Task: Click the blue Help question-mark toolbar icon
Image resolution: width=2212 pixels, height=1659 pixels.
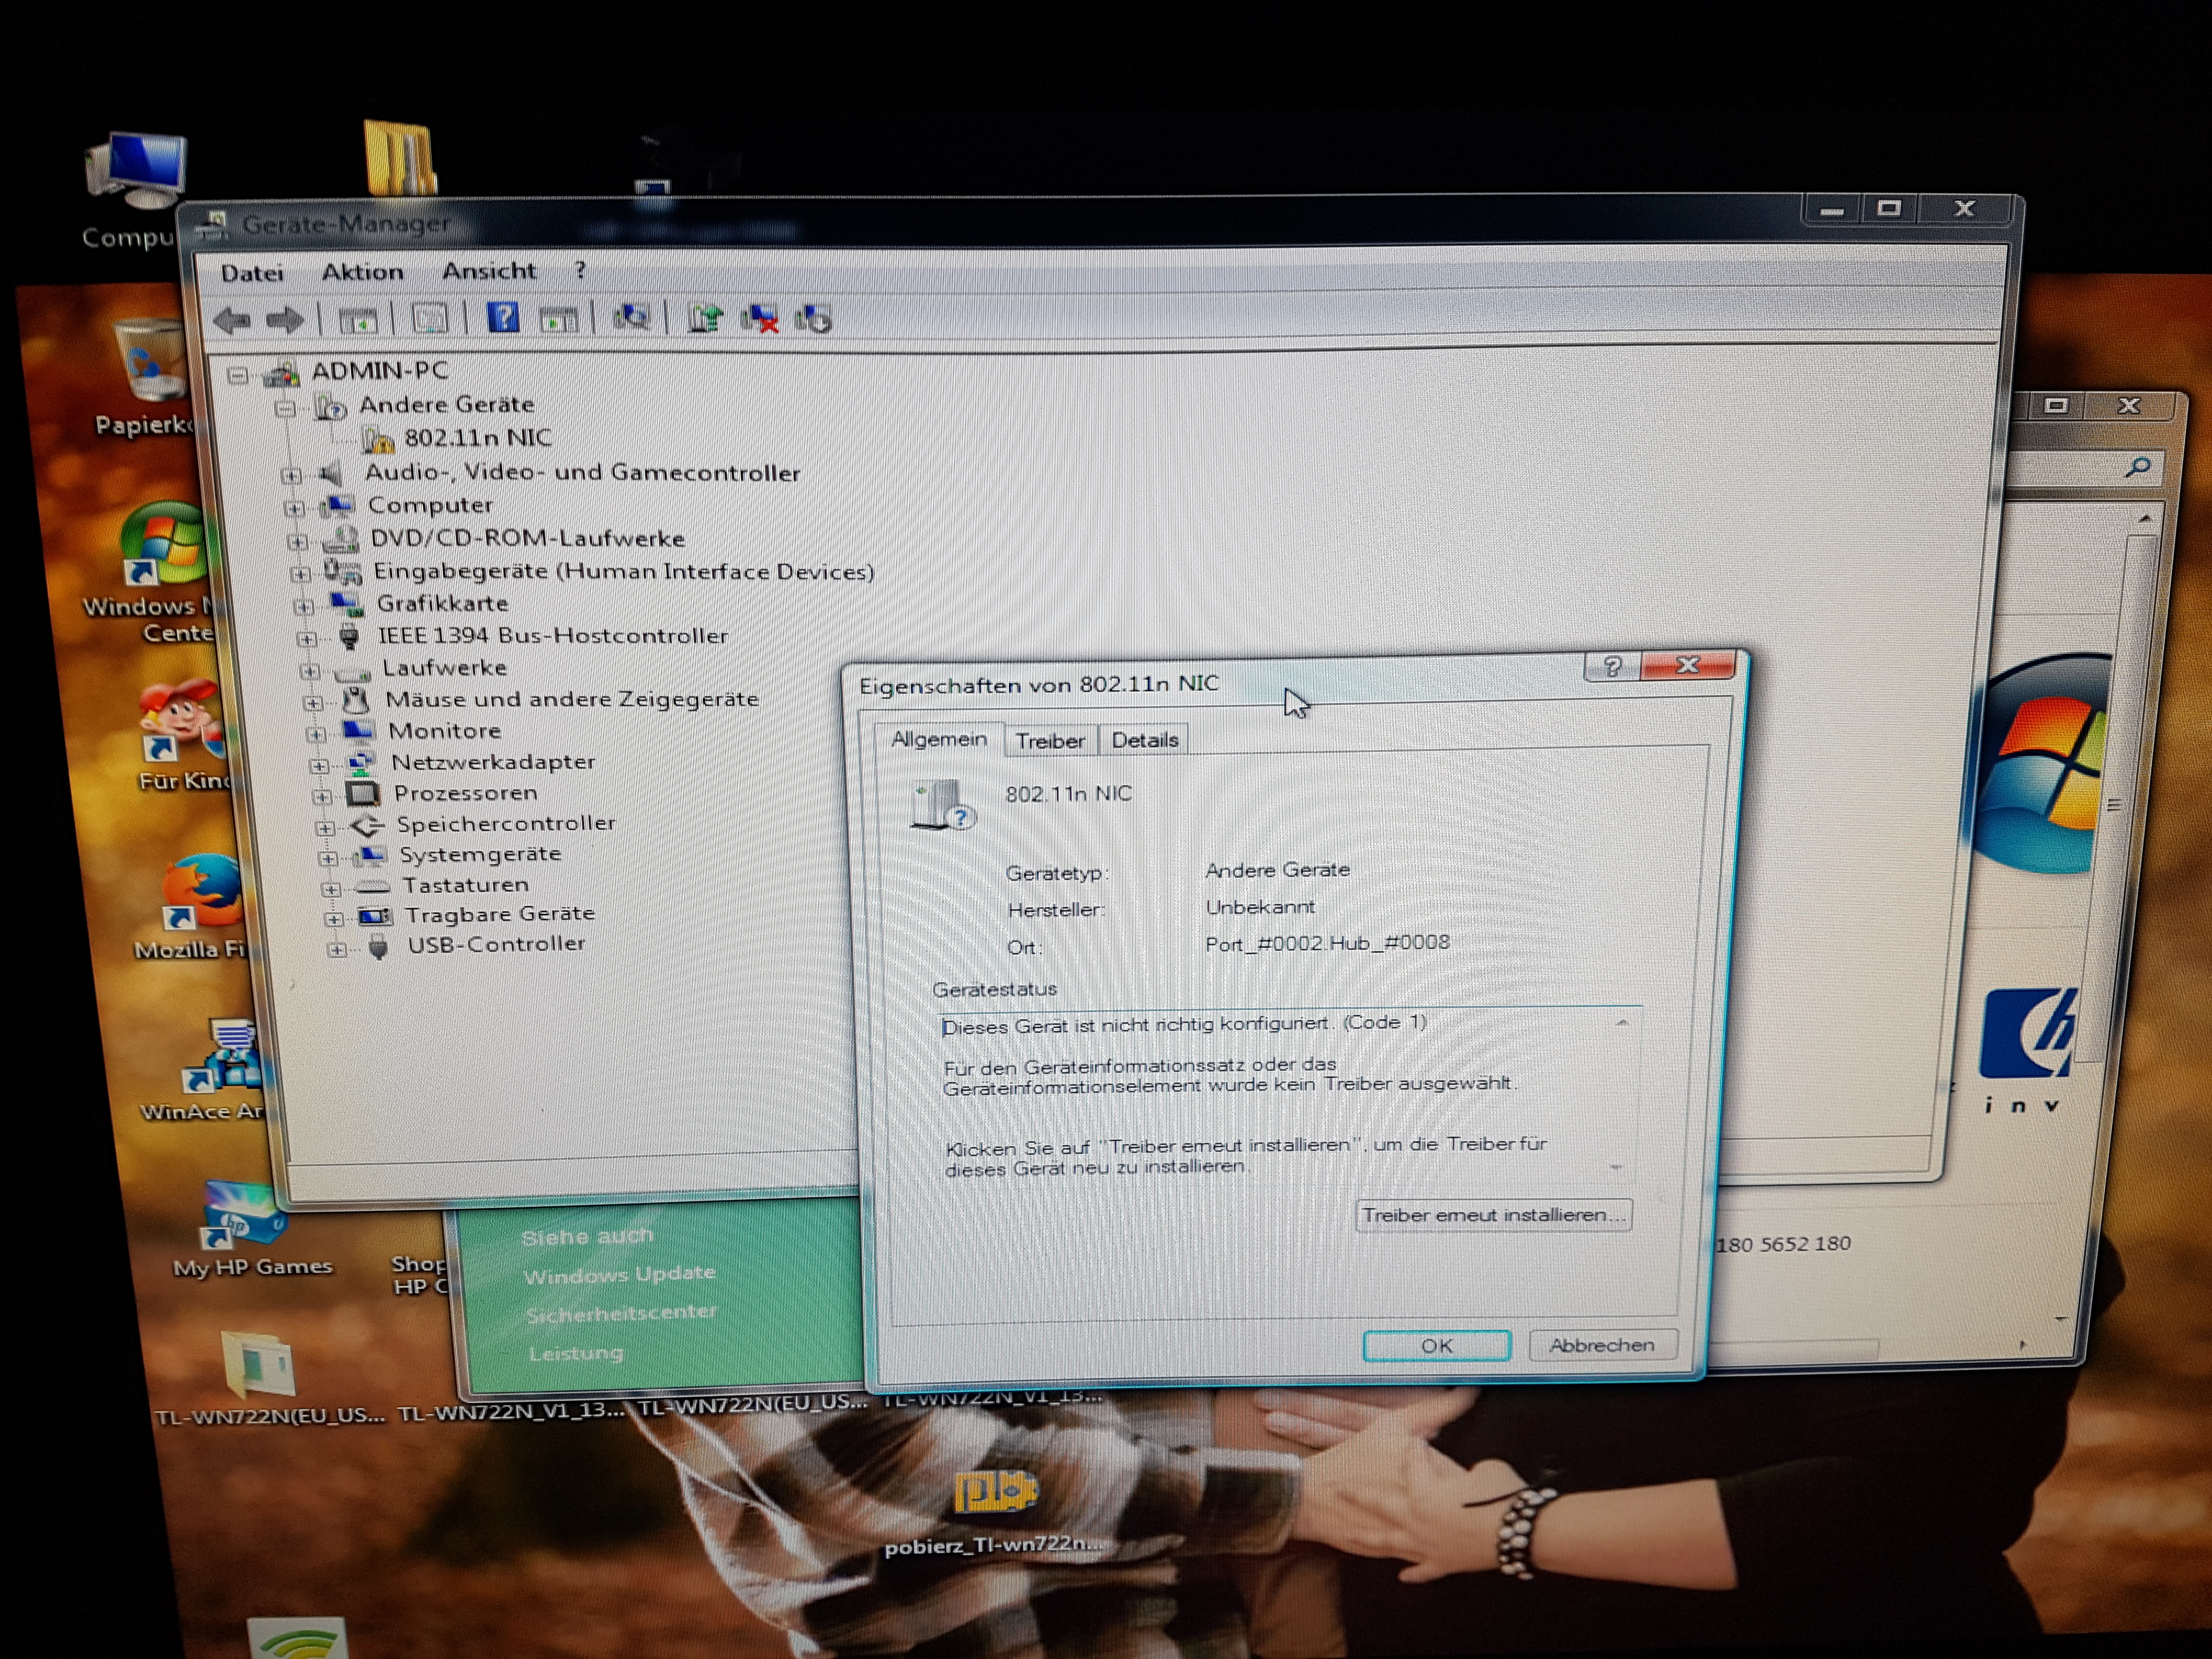Action: (502, 318)
